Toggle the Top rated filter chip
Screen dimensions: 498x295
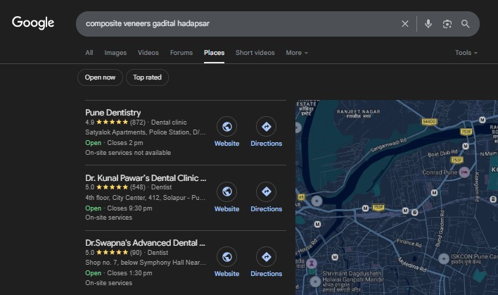point(147,77)
